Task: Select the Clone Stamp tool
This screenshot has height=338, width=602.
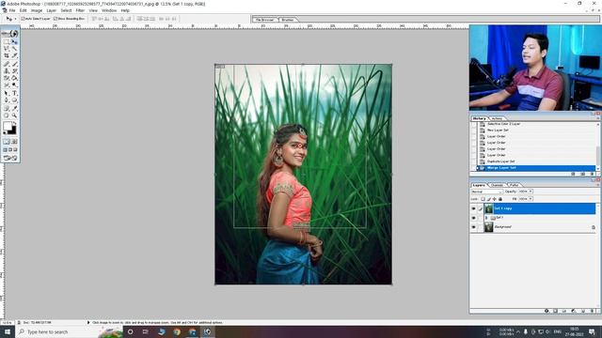Action: click(7, 71)
